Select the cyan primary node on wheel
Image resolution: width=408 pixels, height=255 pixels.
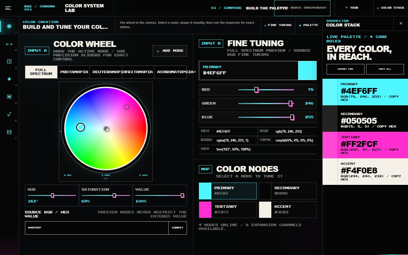point(81,127)
